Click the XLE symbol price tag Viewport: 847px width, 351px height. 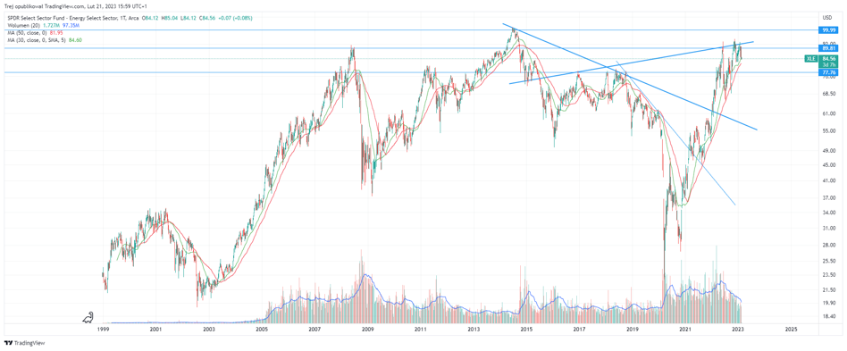point(811,59)
